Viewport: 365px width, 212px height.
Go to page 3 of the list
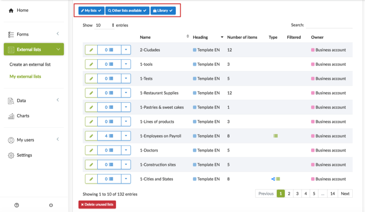coord(297,194)
